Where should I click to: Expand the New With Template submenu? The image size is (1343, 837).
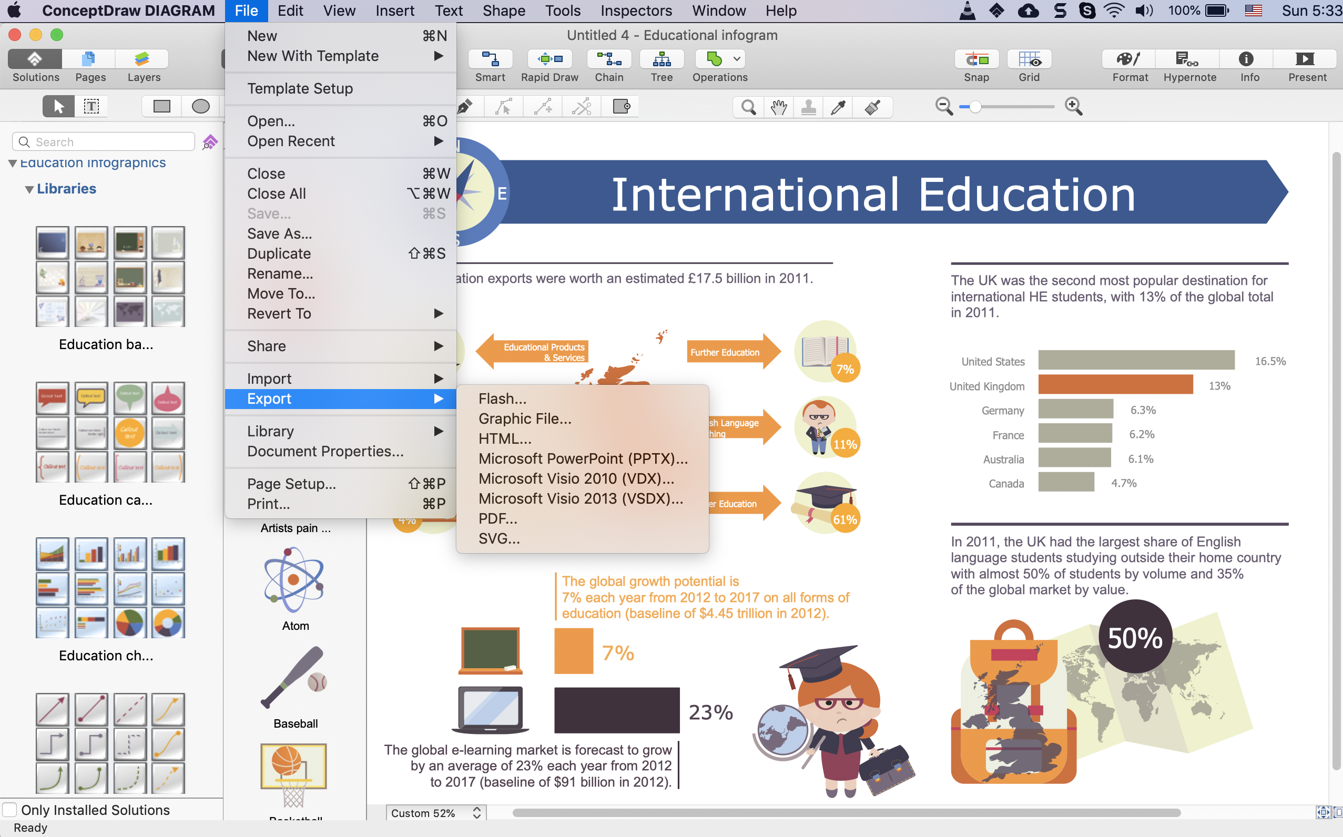(340, 56)
